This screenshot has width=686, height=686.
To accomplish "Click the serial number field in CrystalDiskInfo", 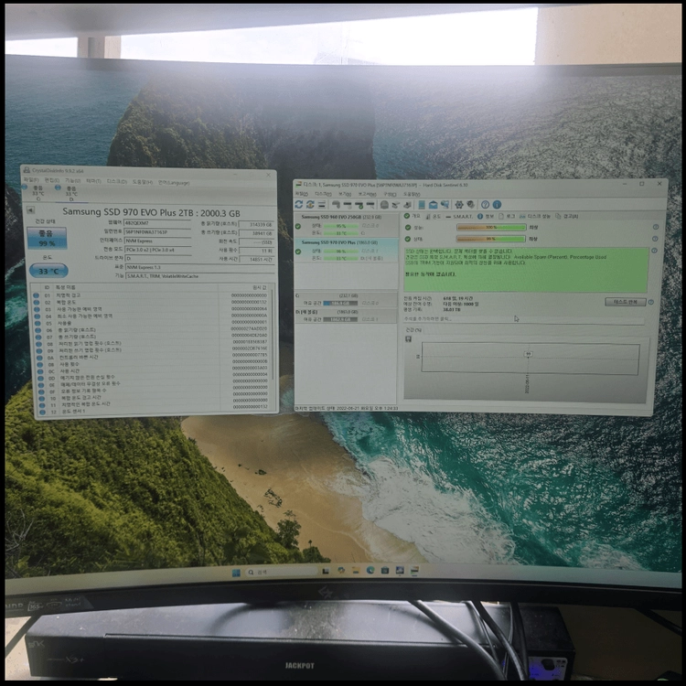I will tap(157, 232).
